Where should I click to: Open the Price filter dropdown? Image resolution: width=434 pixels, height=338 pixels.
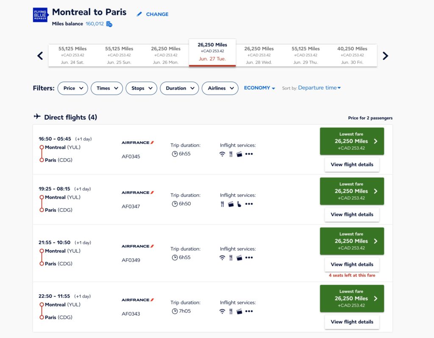[x=72, y=88]
